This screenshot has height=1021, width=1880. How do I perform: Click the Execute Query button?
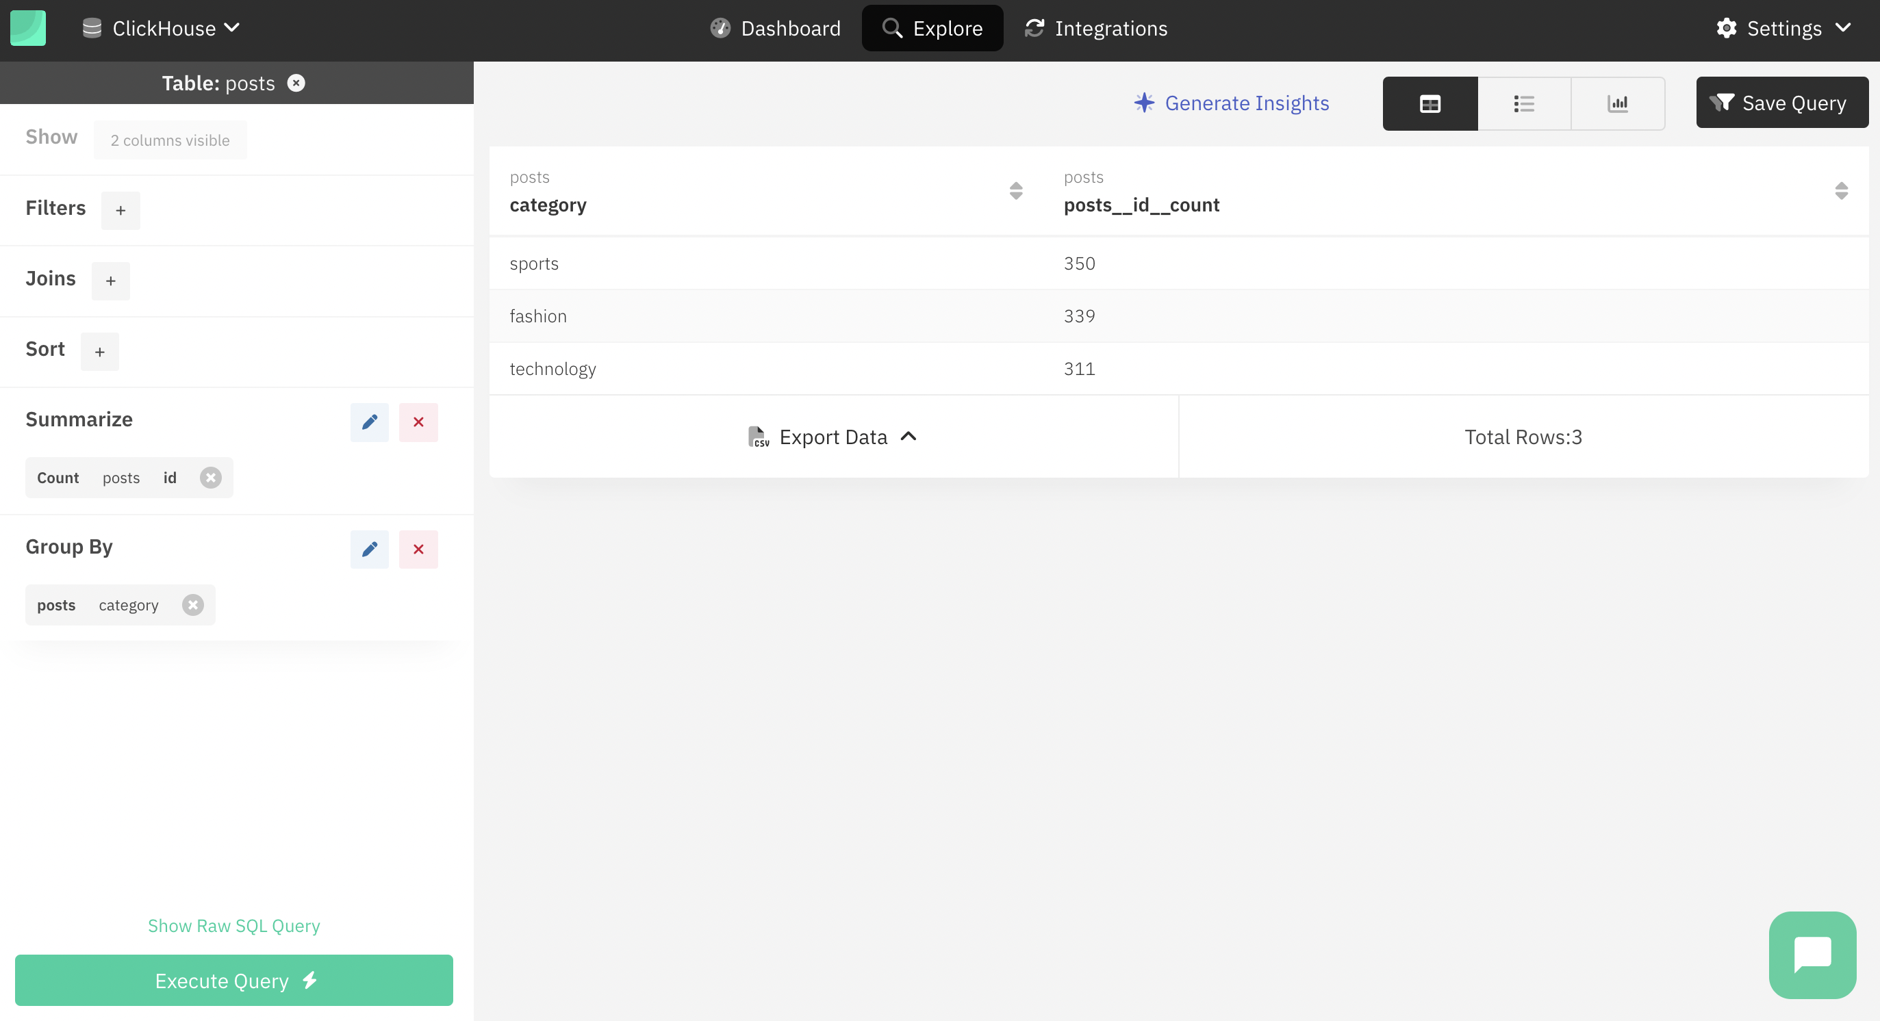[x=234, y=981]
